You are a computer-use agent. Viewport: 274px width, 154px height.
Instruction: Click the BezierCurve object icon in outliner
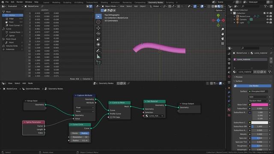[x=238, y=16]
